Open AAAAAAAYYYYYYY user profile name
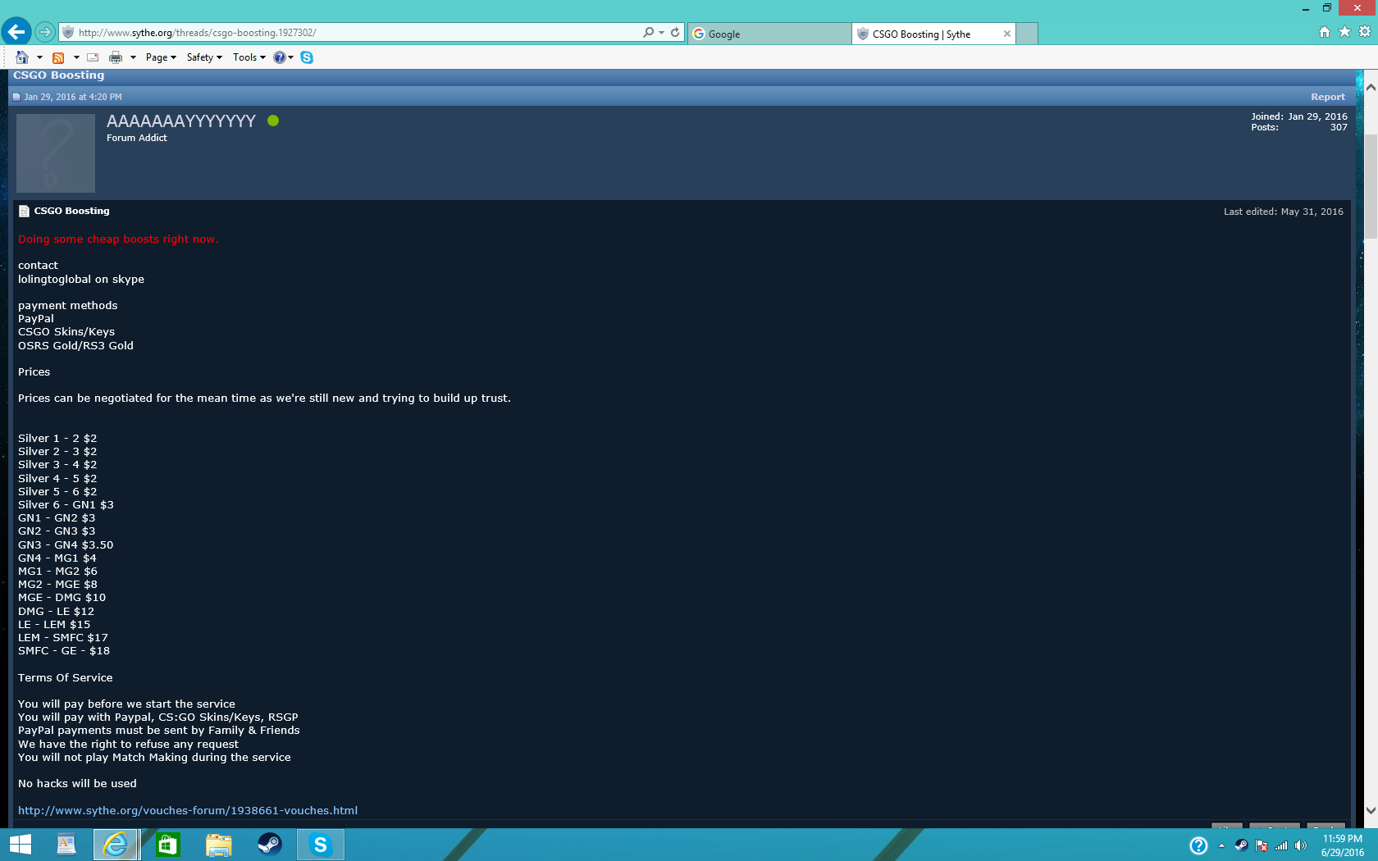 (x=181, y=121)
